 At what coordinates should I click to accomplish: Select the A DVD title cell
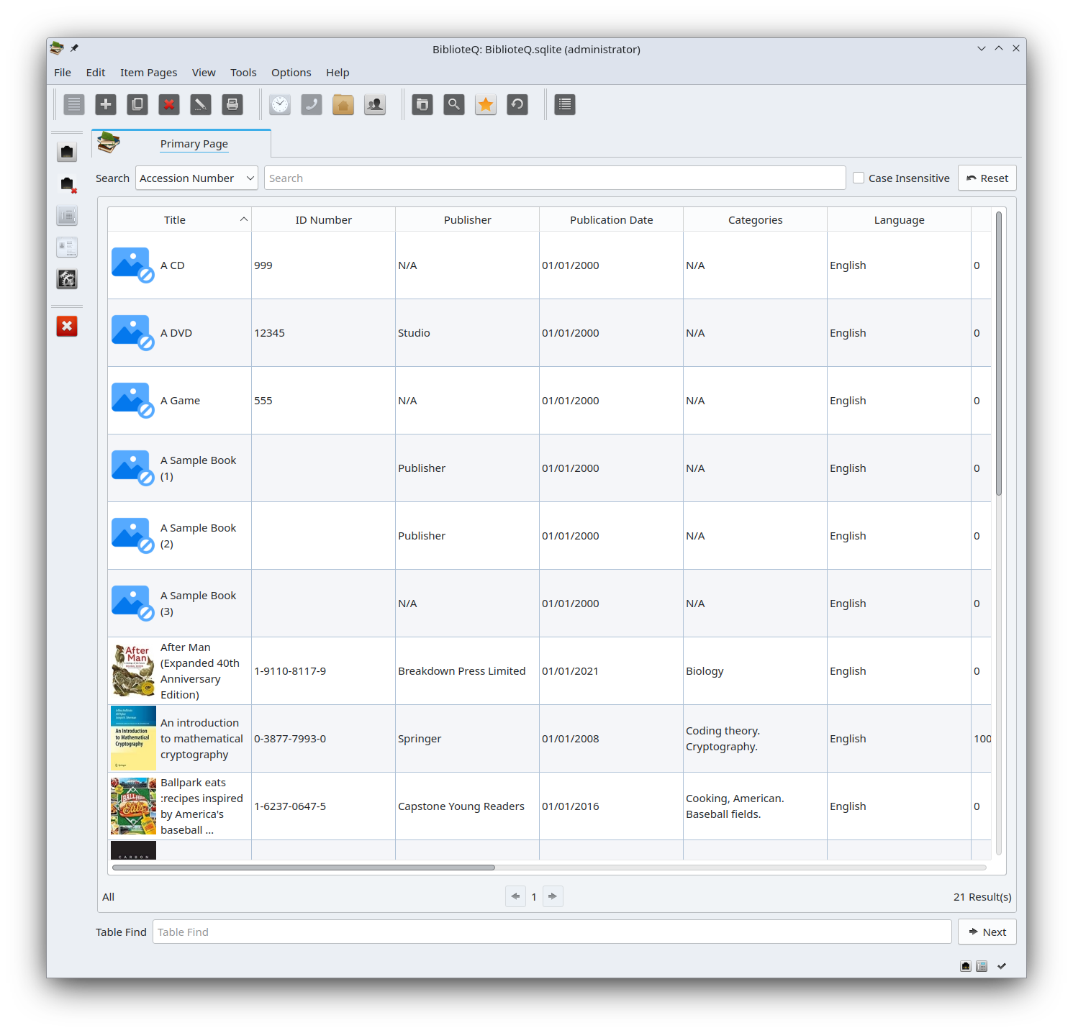[179, 333]
